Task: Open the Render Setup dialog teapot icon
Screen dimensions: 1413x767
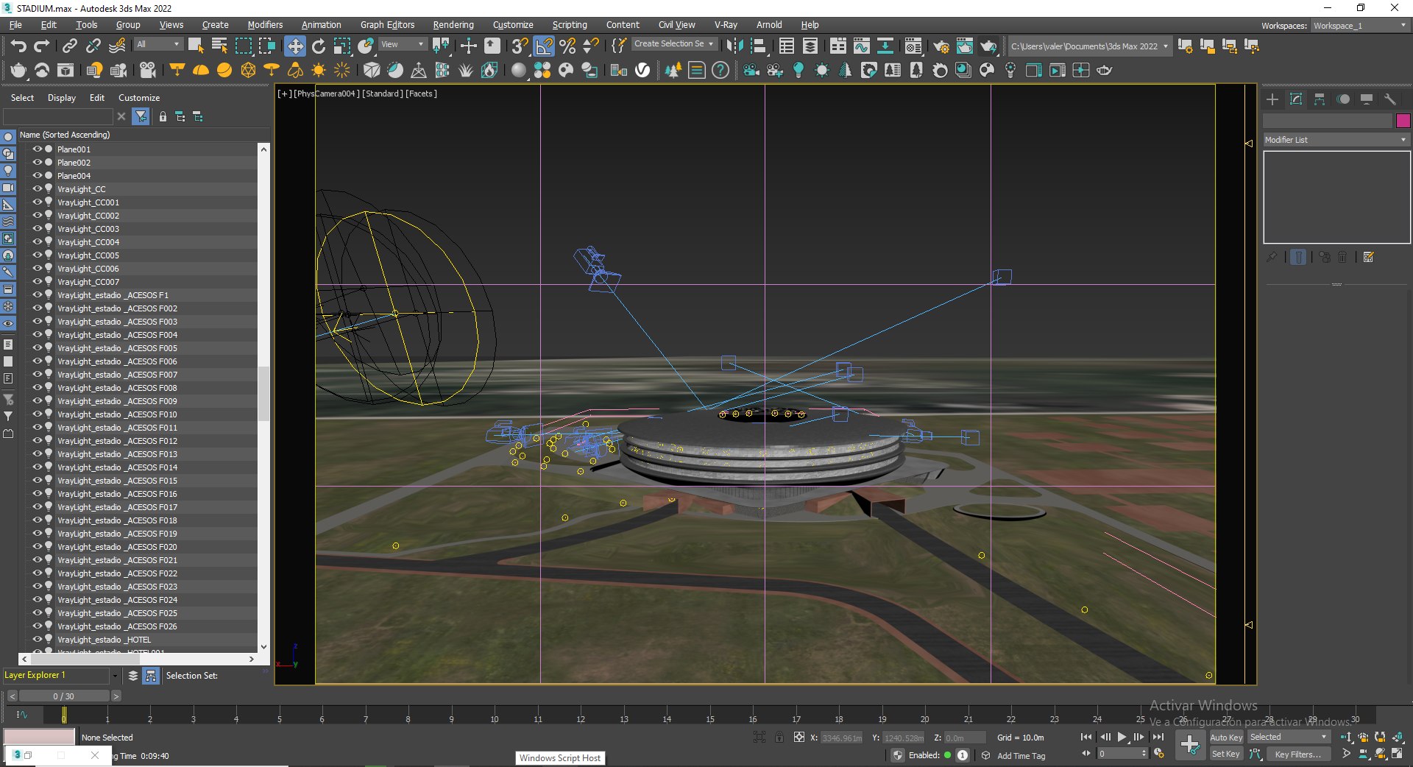Action: point(941,46)
